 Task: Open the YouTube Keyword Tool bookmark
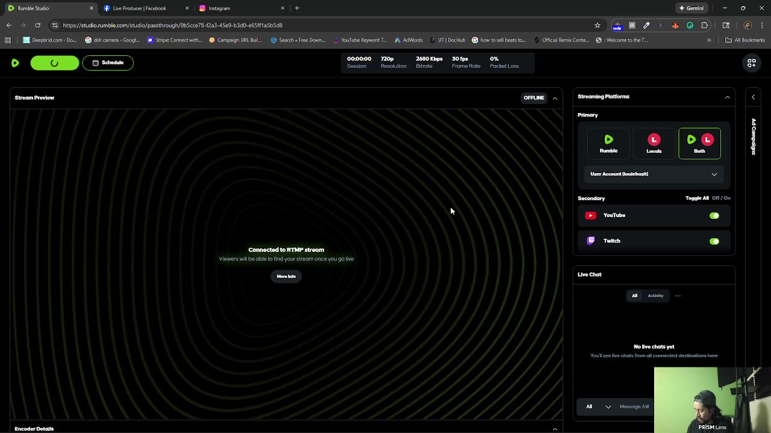pos(359,40)
